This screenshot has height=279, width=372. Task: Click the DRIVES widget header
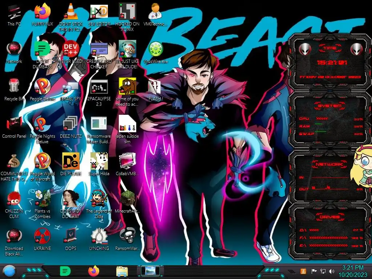[x=330, y=217]
